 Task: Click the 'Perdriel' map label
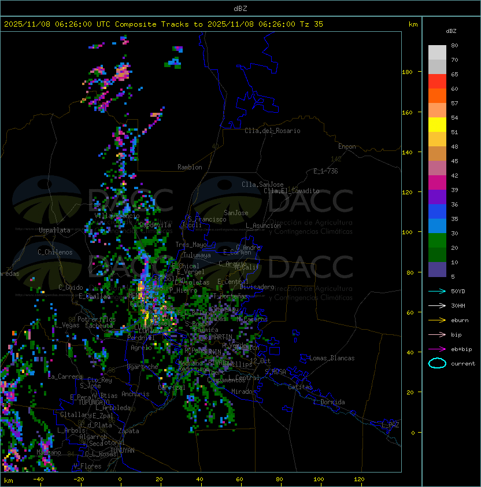click(141, 338)
